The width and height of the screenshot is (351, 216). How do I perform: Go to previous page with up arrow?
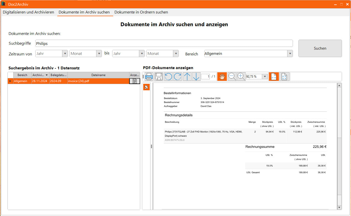click(187, 77)
